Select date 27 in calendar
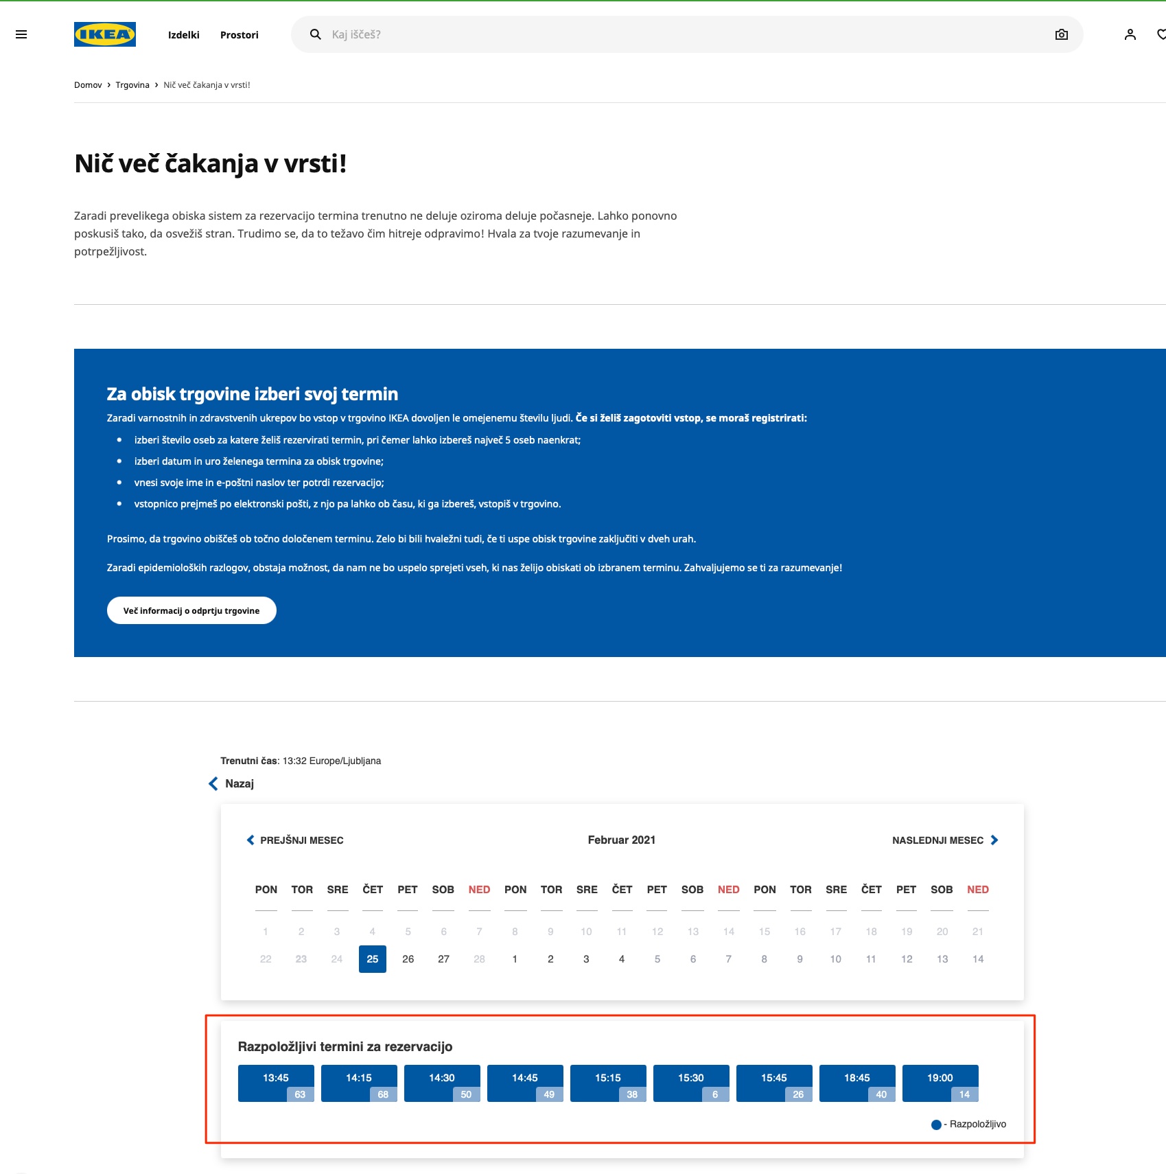Screen dimensions: 1166x1174 pyautogui.click(x=444, y=959)
